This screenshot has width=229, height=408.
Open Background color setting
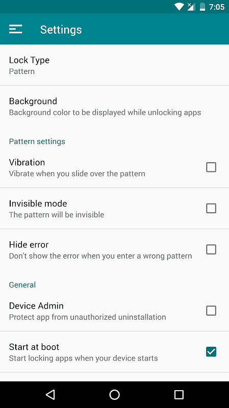coord(114,107)
